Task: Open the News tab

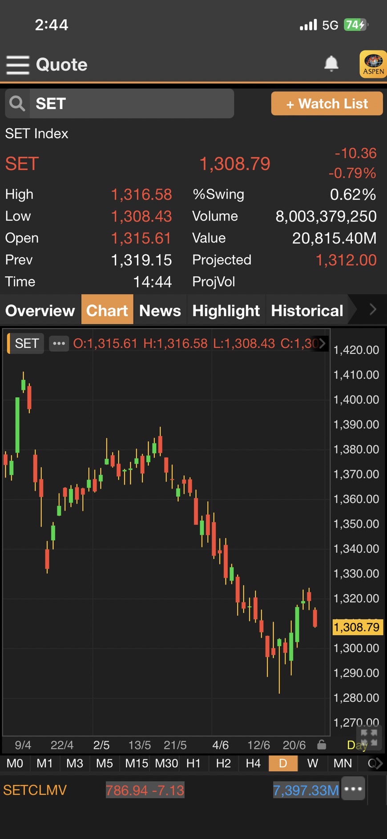Action: pyautogui.click(x=160, y=310)
